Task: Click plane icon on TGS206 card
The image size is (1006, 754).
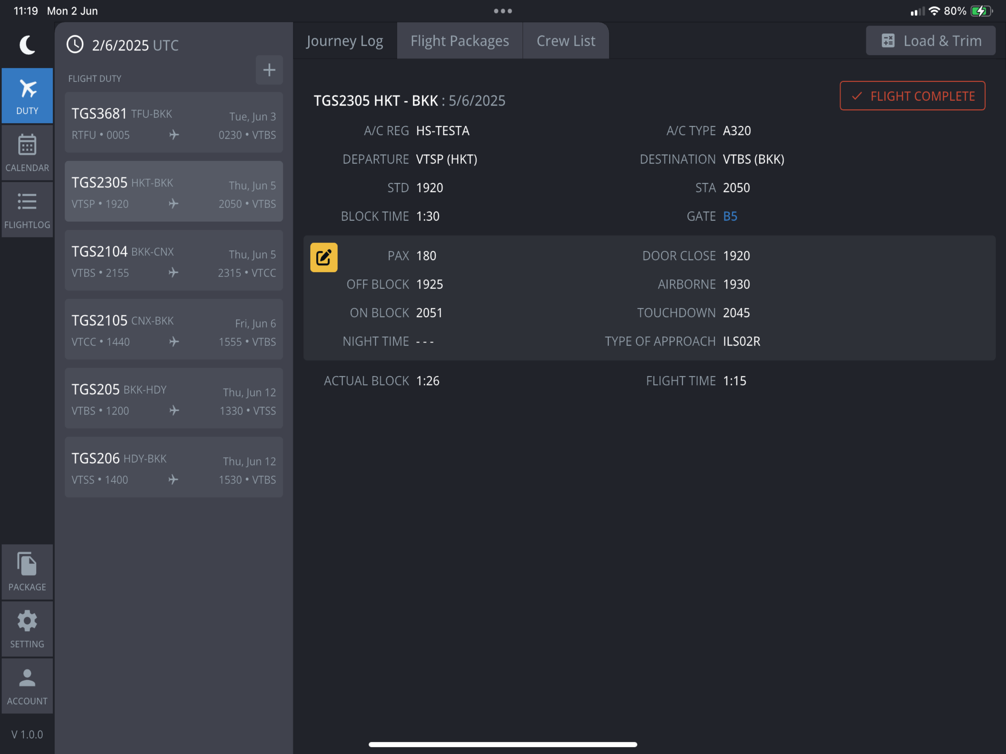Action: (173, 479)
